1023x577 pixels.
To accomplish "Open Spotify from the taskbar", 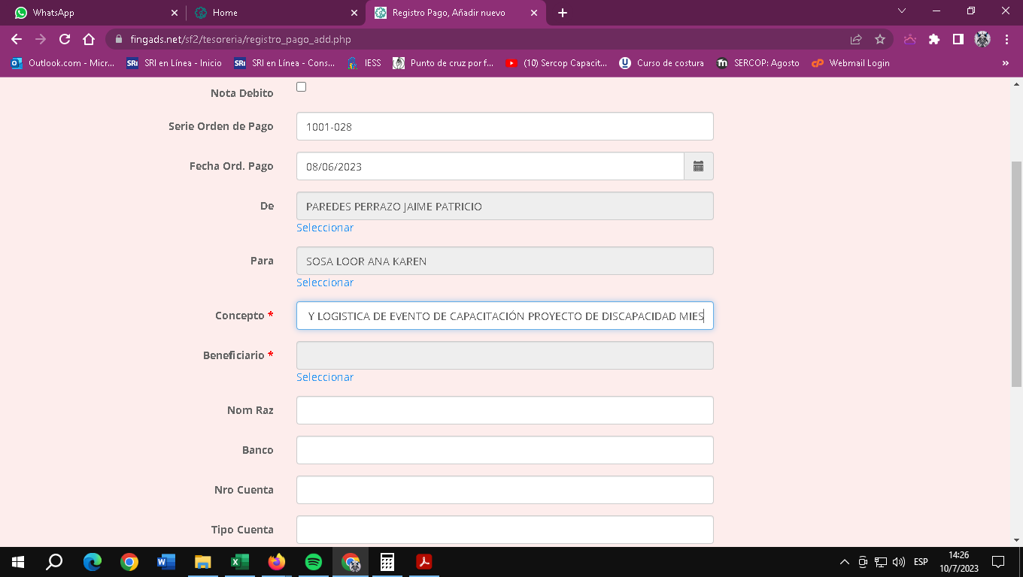I will click(314, 562).
